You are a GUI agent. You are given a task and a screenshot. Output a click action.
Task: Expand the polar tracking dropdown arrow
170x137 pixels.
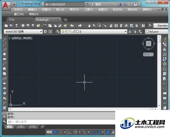[x=80, y=132]
